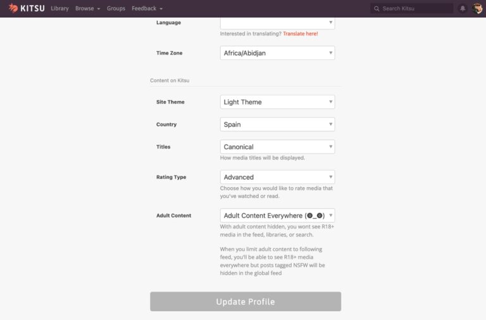Open the notifications bell
The width and height of the screenshot is (486, 320).
click(463, 9)
